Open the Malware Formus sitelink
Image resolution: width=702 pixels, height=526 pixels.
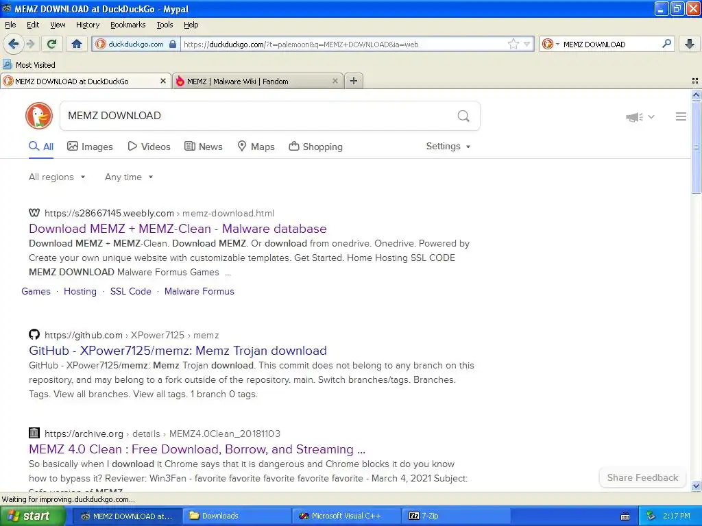(199, 291)
